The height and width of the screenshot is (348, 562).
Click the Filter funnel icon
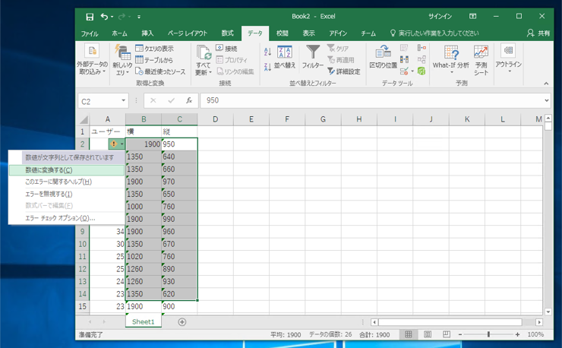(313, 52)
